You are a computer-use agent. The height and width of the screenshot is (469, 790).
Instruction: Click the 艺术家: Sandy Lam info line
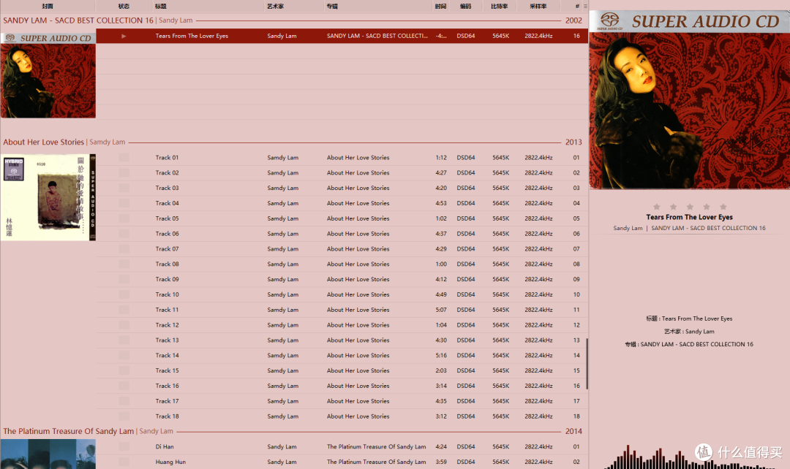(689, 332)
